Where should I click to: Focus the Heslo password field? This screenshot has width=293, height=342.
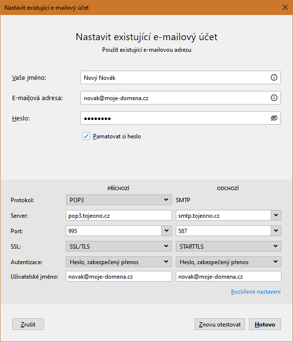coord(174,118)
